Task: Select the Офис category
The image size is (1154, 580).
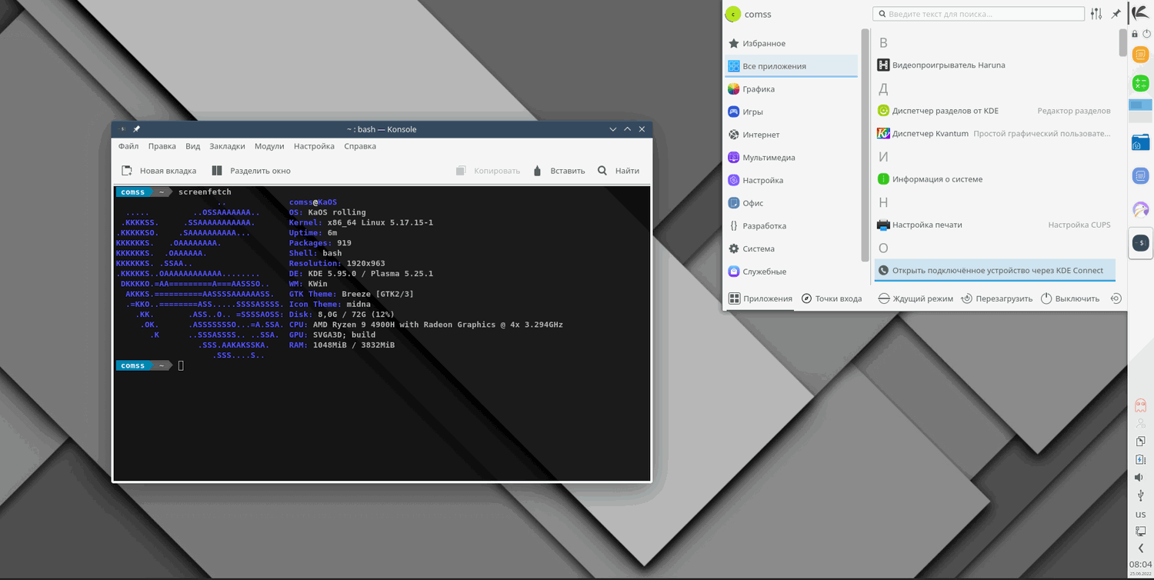Action: [792, 203]
